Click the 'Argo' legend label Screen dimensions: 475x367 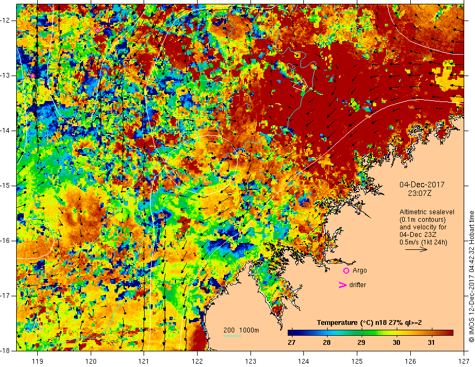point(359,270)
